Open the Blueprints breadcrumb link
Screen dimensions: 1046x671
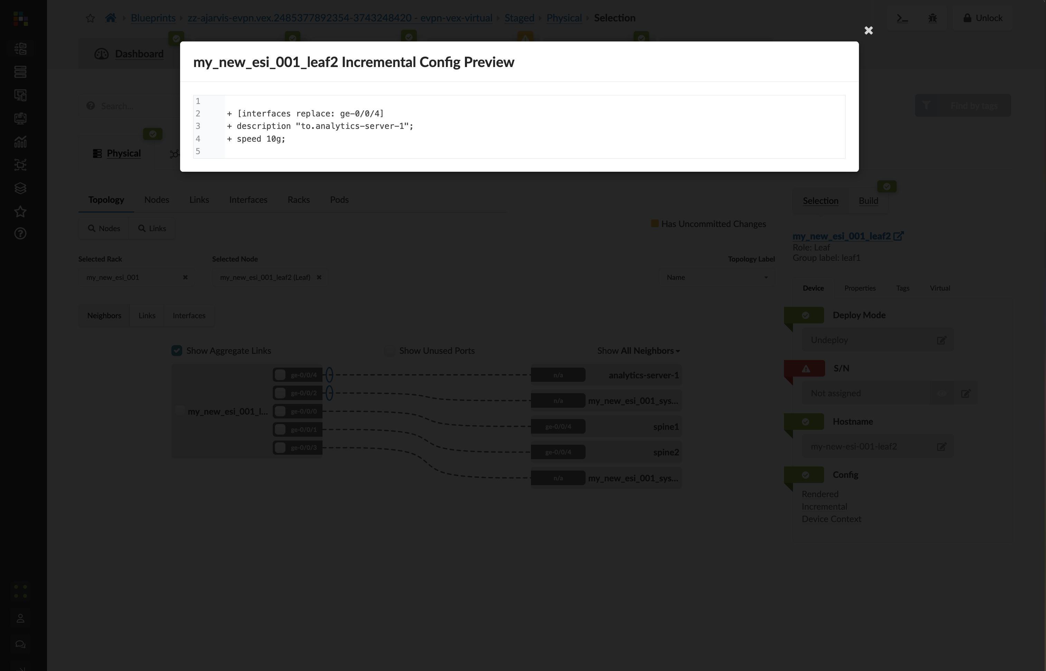click(x=153, y=18)
